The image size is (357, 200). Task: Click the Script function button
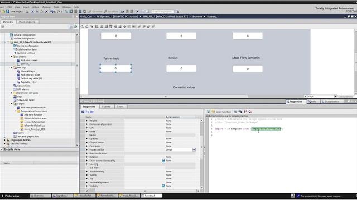pos(221,112)
